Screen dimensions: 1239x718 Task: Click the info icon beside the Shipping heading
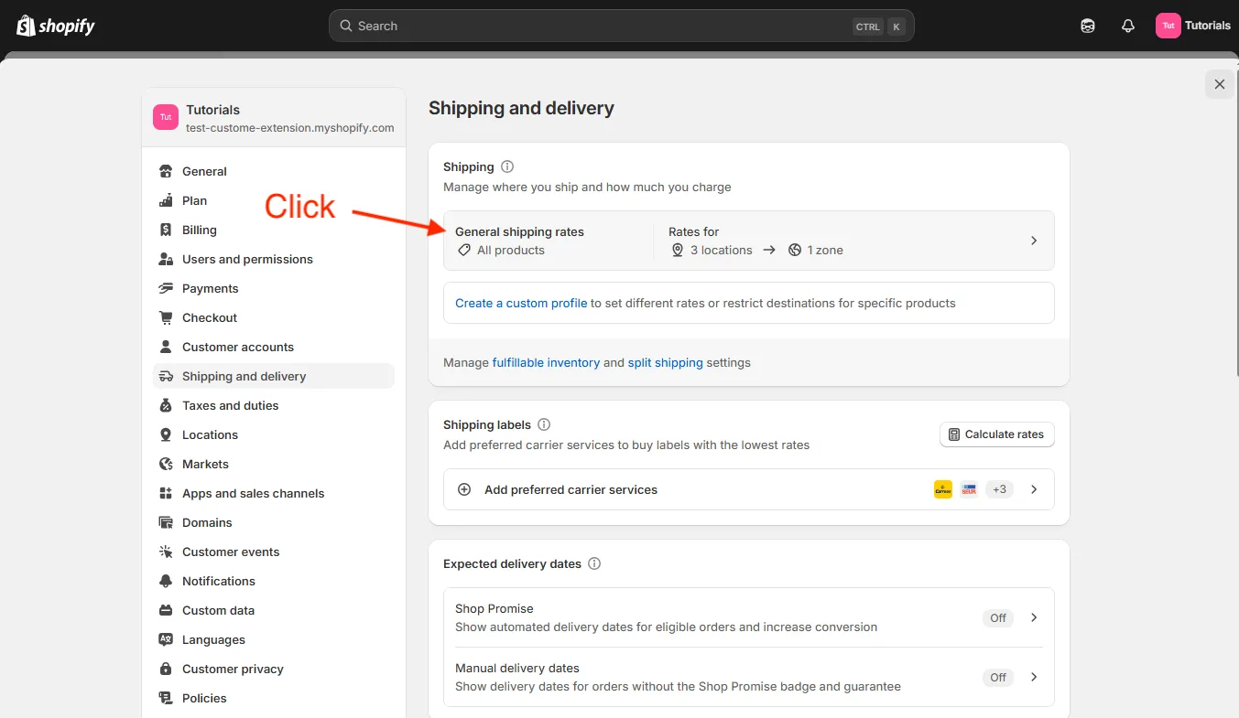(508, 166)
